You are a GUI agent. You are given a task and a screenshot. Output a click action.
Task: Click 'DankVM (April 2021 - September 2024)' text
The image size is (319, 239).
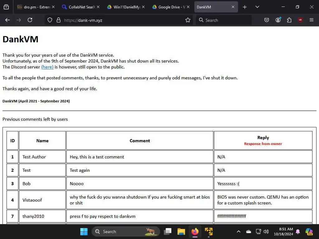point(36,101)
